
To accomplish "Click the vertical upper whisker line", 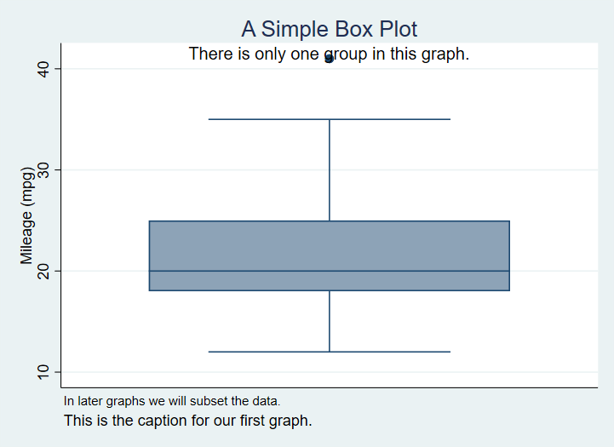I will pos(330,170).
